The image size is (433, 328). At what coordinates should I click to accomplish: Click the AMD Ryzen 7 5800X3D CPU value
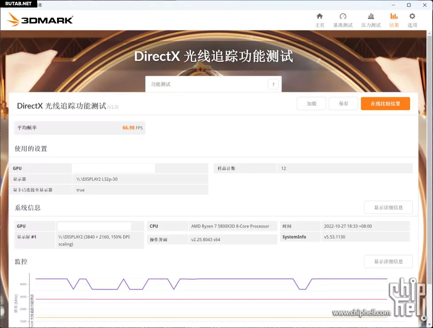pos(230,226)
